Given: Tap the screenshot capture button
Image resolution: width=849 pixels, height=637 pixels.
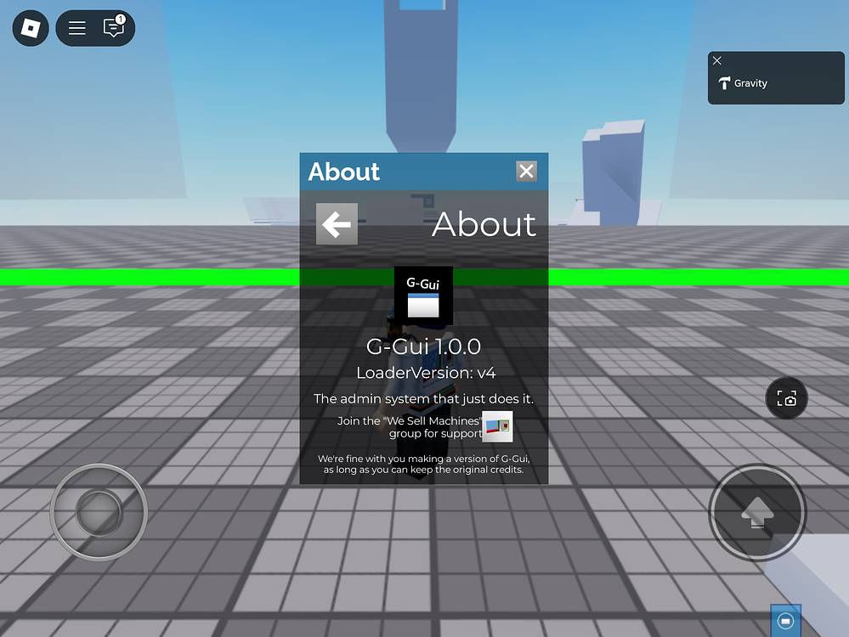Looking at the screenshot, I should [x=787, y=398].
